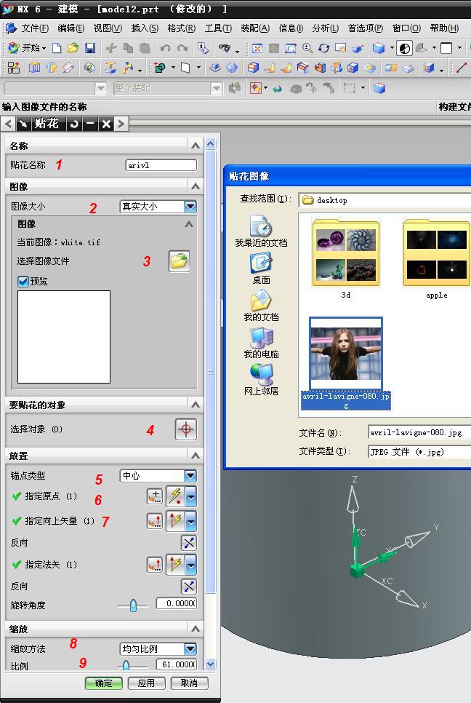The width and height of the screenshot is (471, 703).
Task: Click the New file icon
Action: [57, 48]
